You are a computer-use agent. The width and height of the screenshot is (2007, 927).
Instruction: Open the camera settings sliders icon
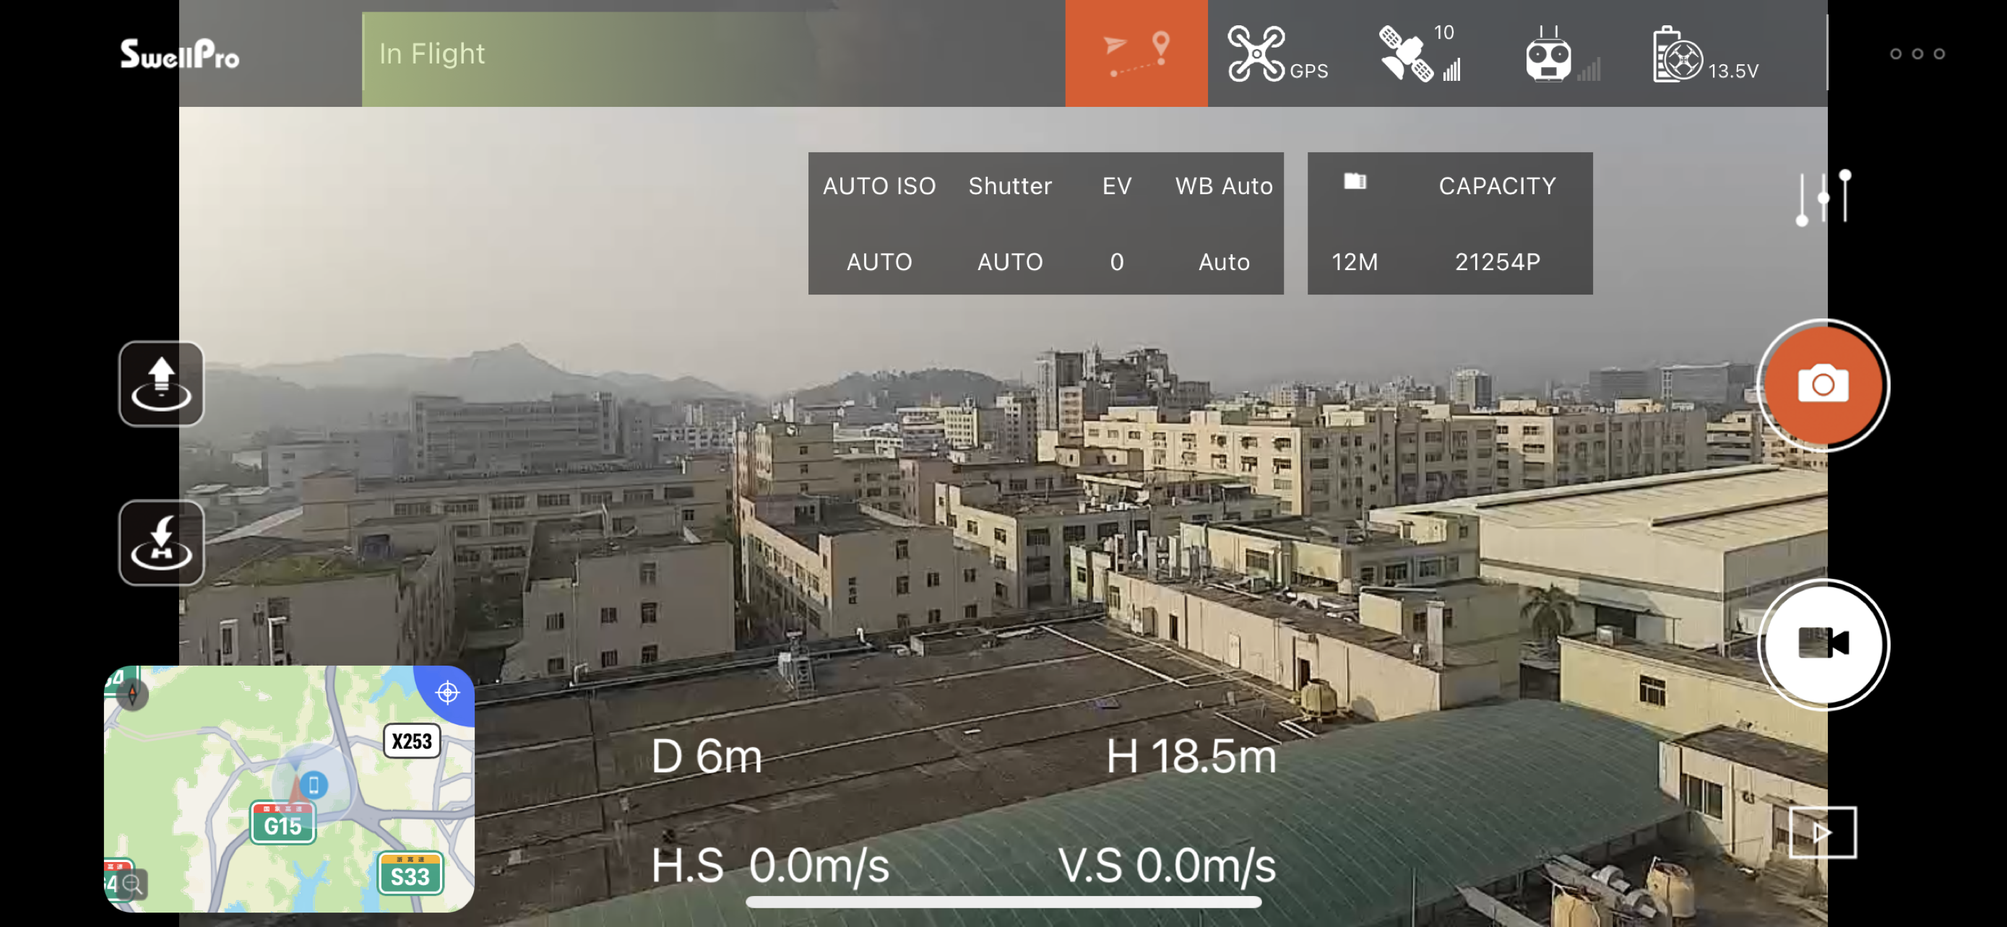(1822, 198)
